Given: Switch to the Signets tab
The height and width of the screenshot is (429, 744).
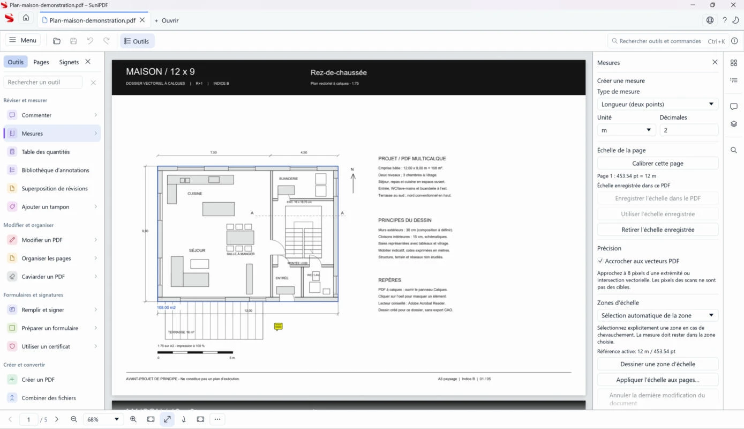Looking at the screenshot, I should tap(69, 62).
